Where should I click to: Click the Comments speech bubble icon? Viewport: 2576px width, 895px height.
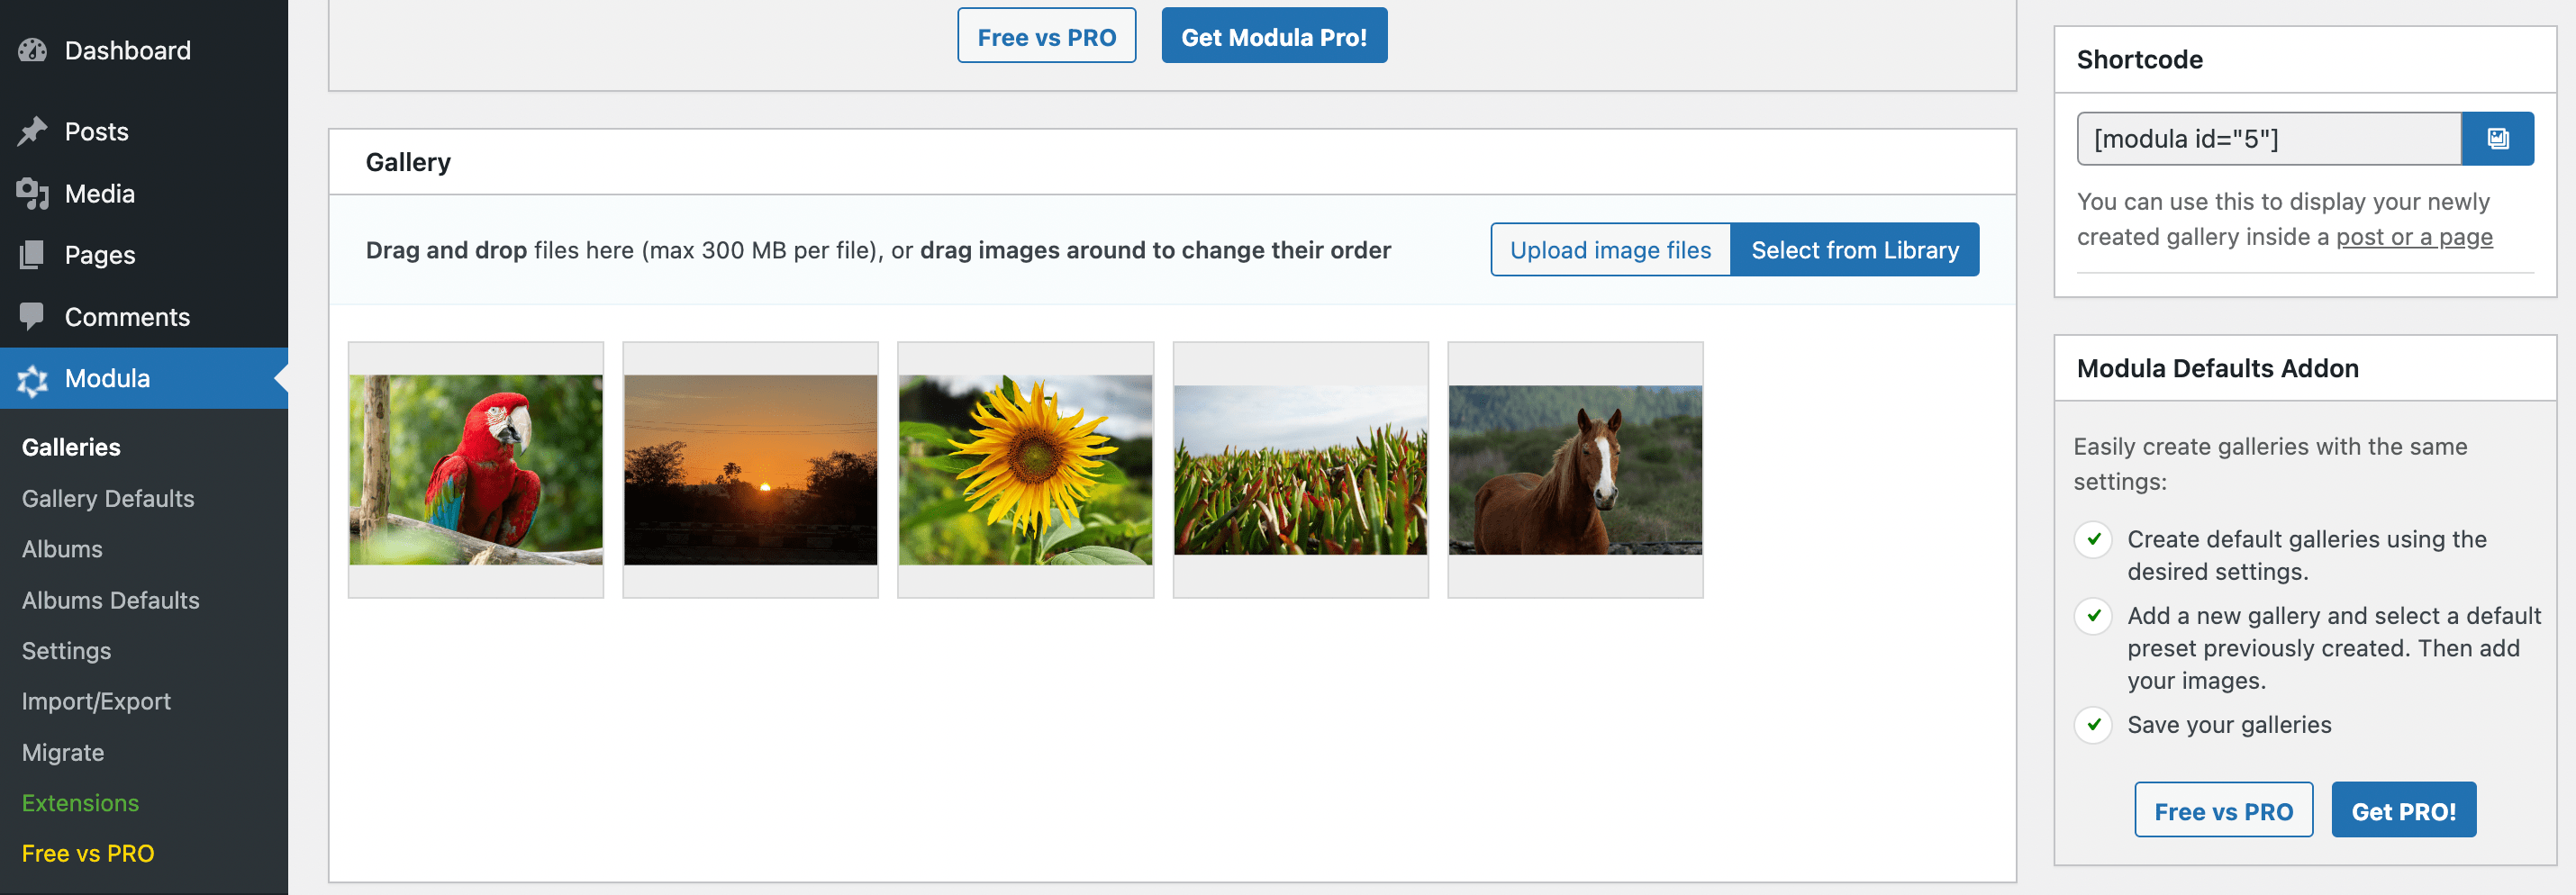click(32, 316)
